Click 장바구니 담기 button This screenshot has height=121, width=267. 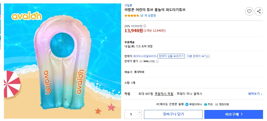(x=173, y=114)
